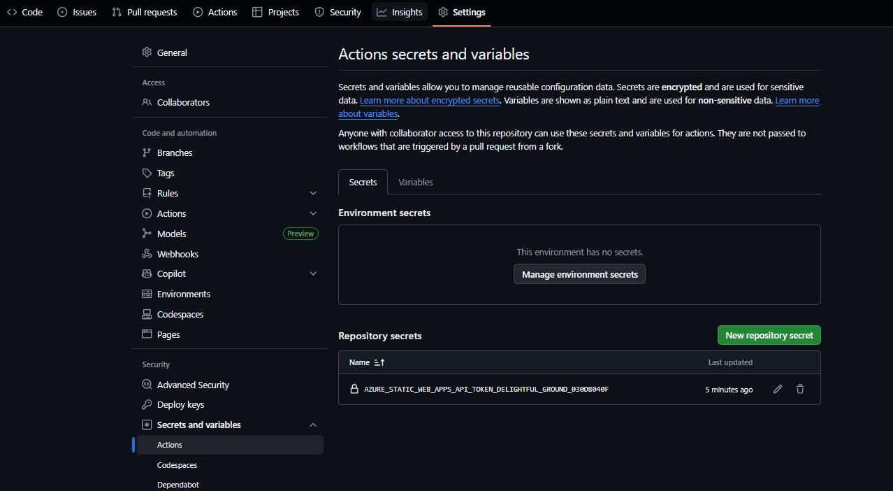Expand the Actions sidebar section chevron

[x=313, y=213]
